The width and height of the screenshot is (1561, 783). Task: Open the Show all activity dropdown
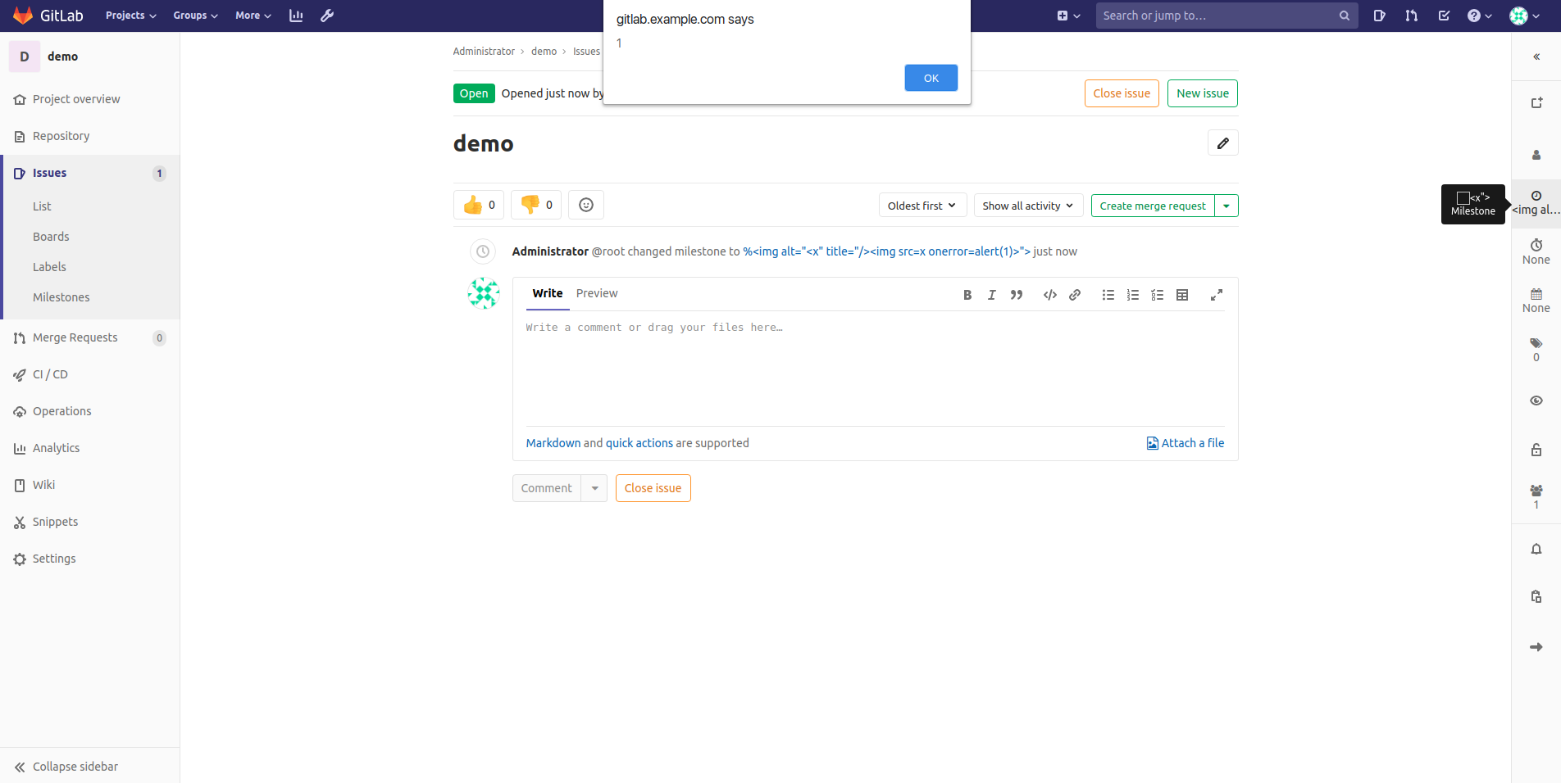tap(1028, 206)
